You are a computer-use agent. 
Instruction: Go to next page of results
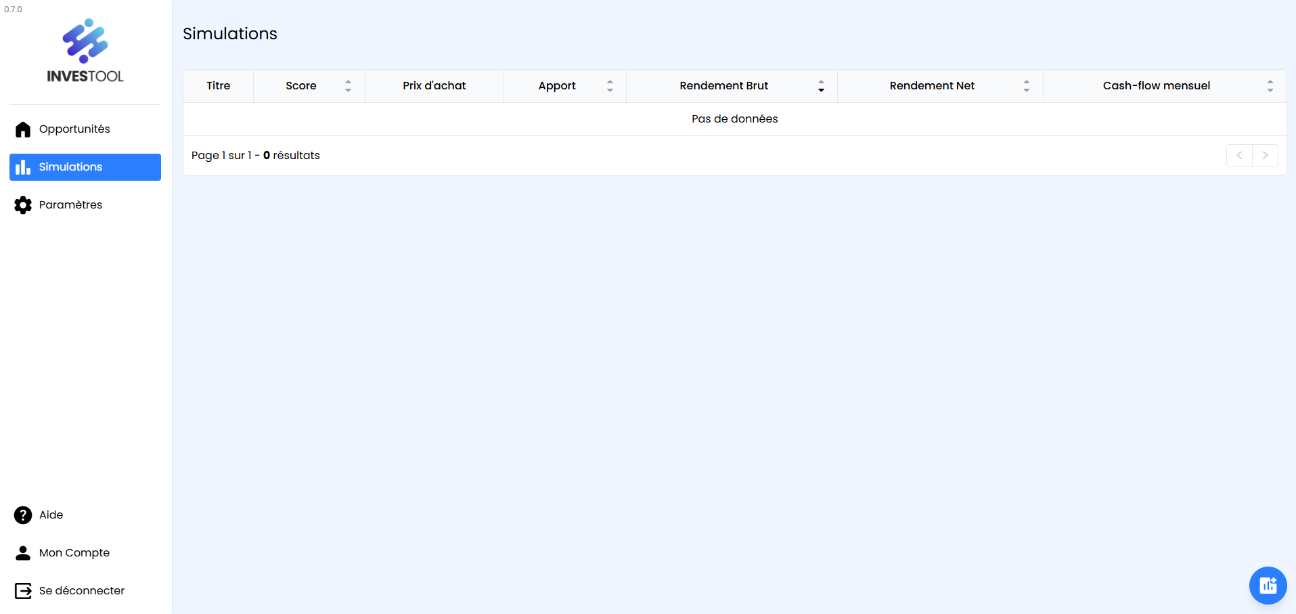click(x=1265, y=156)
